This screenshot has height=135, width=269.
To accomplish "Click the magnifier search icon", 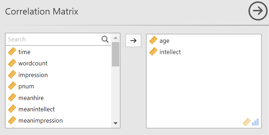I will tap(105, 39).
